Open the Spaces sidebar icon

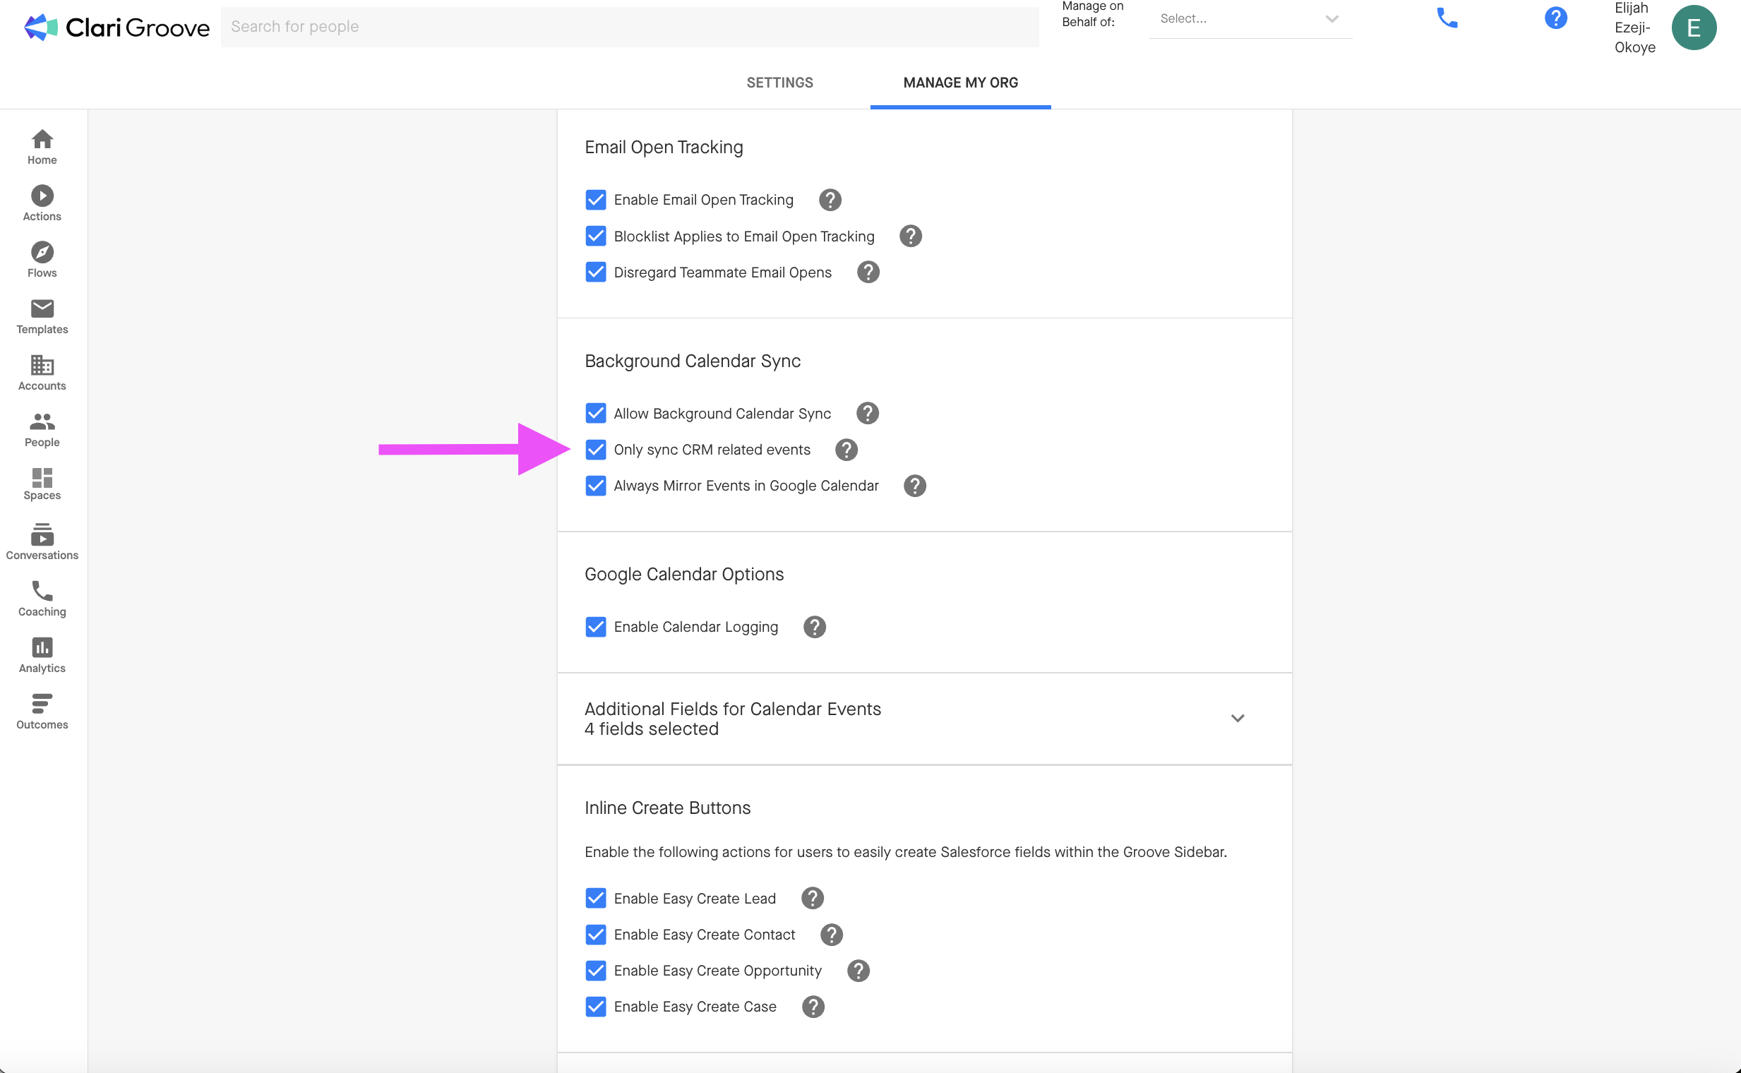[42, 484]
